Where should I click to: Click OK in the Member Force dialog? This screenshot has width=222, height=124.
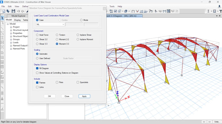click(x=49, y=96)
